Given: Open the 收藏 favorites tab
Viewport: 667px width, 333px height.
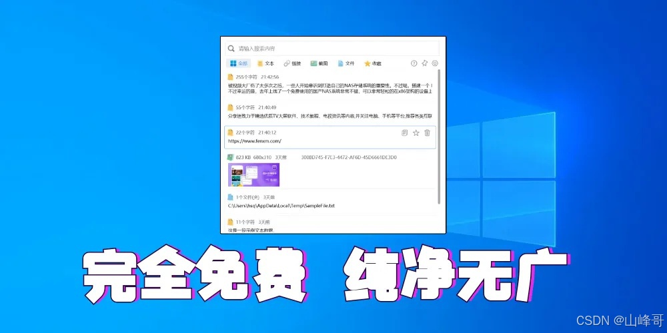Looking at the screenshot, I should [x=373, y=63].
